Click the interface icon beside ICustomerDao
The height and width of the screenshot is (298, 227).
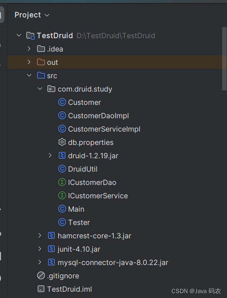tap(62, 182)
